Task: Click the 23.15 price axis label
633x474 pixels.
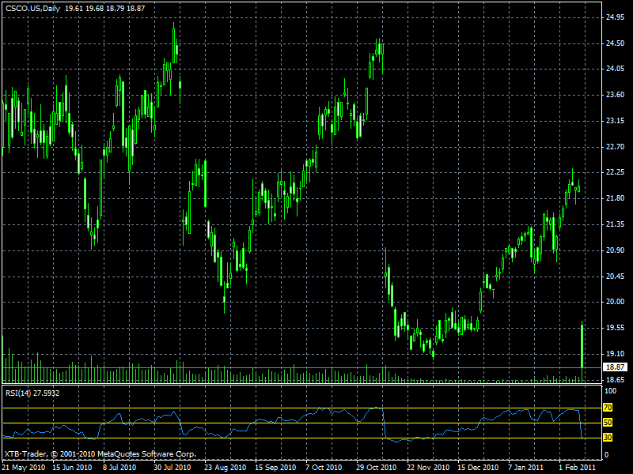Action: (616, 121)
